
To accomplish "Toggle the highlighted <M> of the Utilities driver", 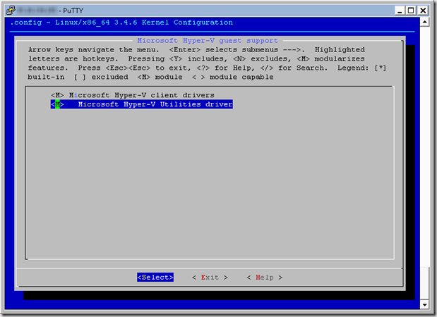I will [x=57, y=104].
